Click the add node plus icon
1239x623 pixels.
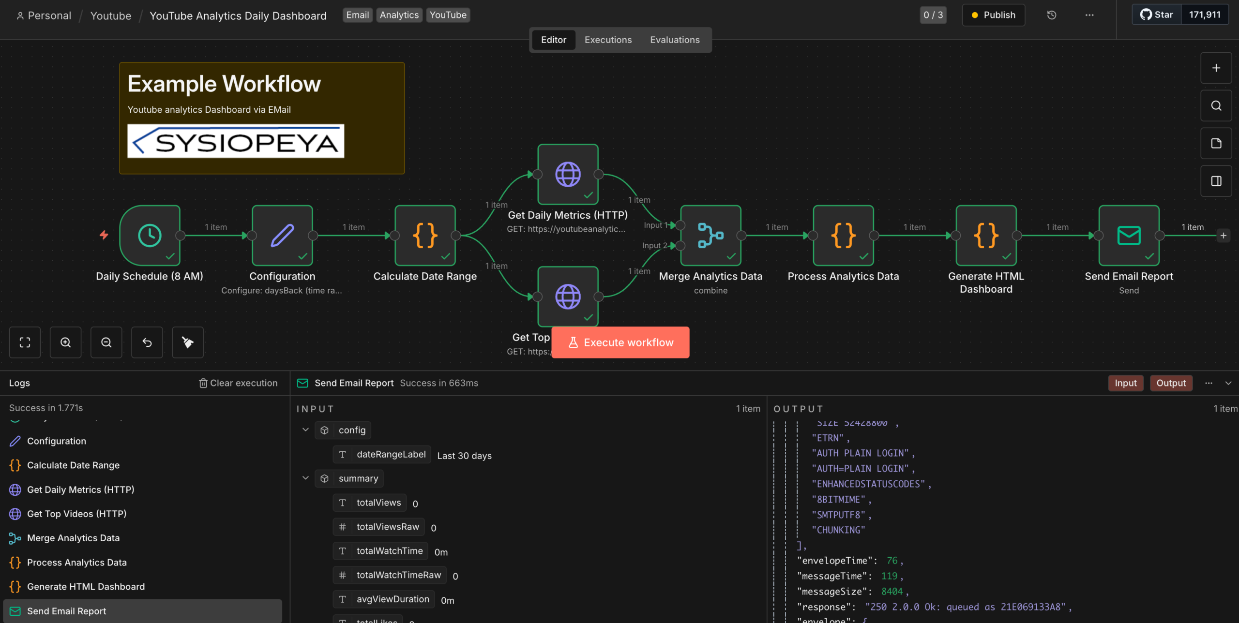tap(1216, 68)
